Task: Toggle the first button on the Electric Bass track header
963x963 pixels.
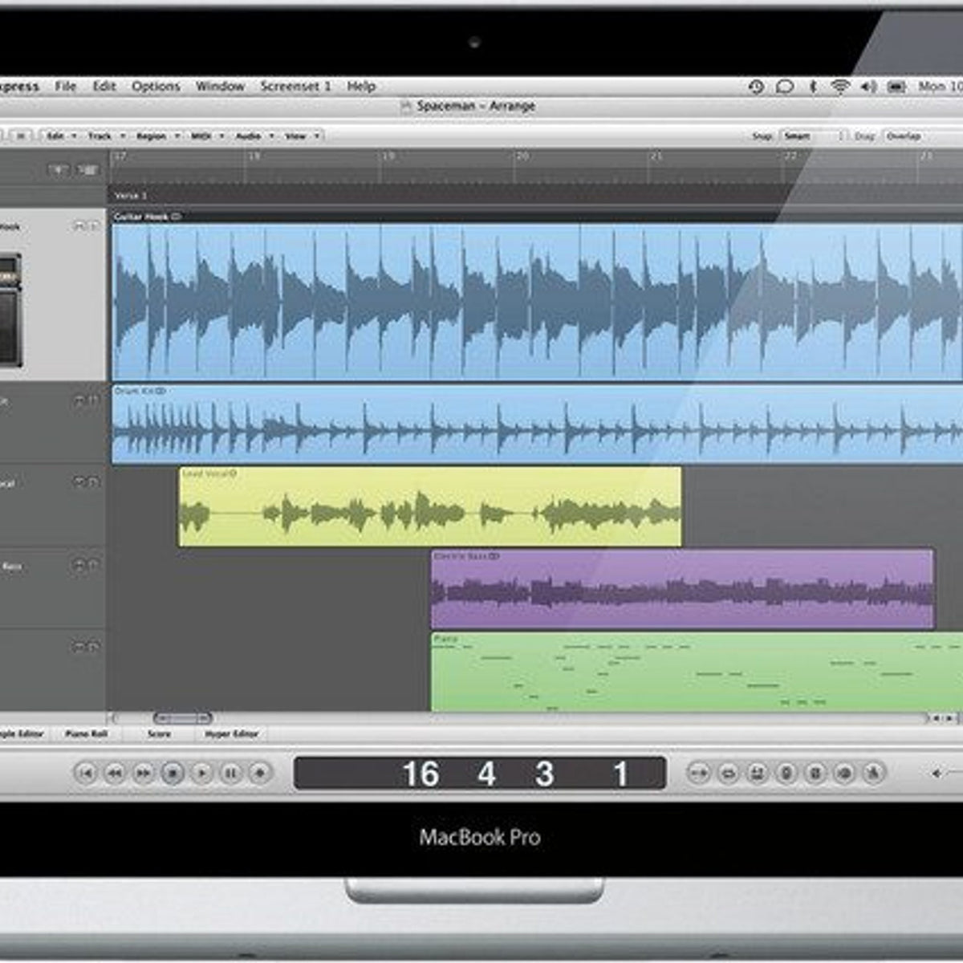Action: [x=79, y=566]
